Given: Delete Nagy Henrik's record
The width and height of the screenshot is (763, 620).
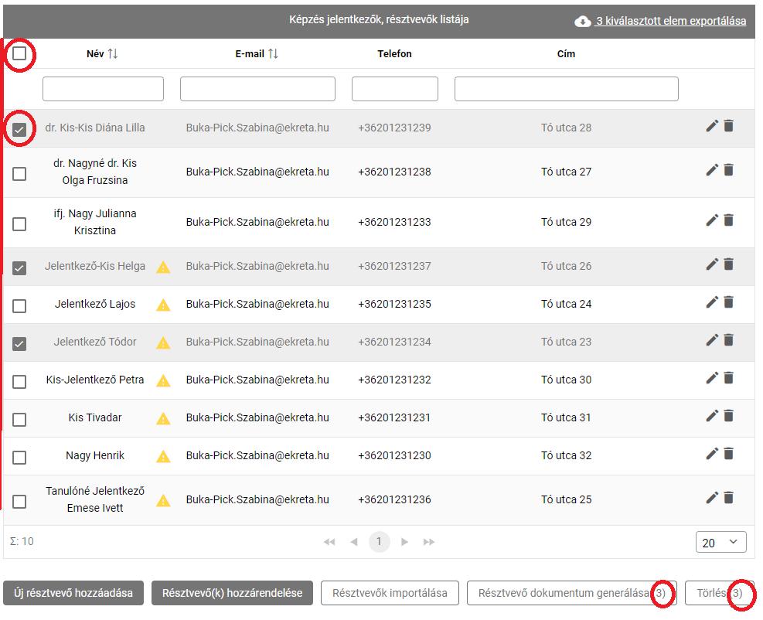Looking at the screenshot, I should (728, 454).
